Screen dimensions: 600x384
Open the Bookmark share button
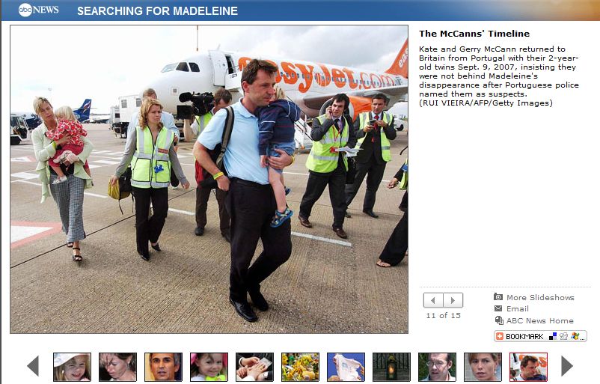click(x=540, y=336)
